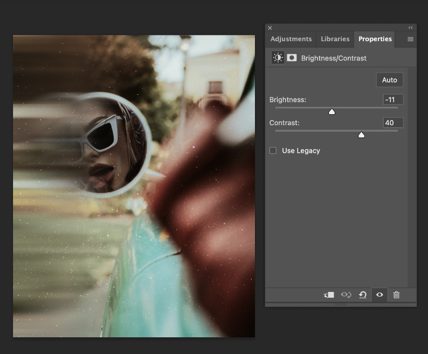Reset adjustment to defaults
The width and height of the screenshot is (428, 354).
363,295
